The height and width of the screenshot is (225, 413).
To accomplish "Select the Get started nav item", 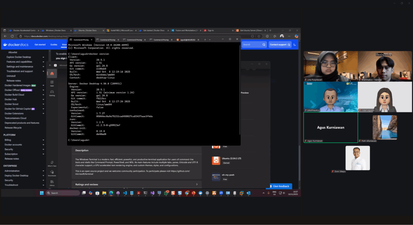I will (40, 44).
